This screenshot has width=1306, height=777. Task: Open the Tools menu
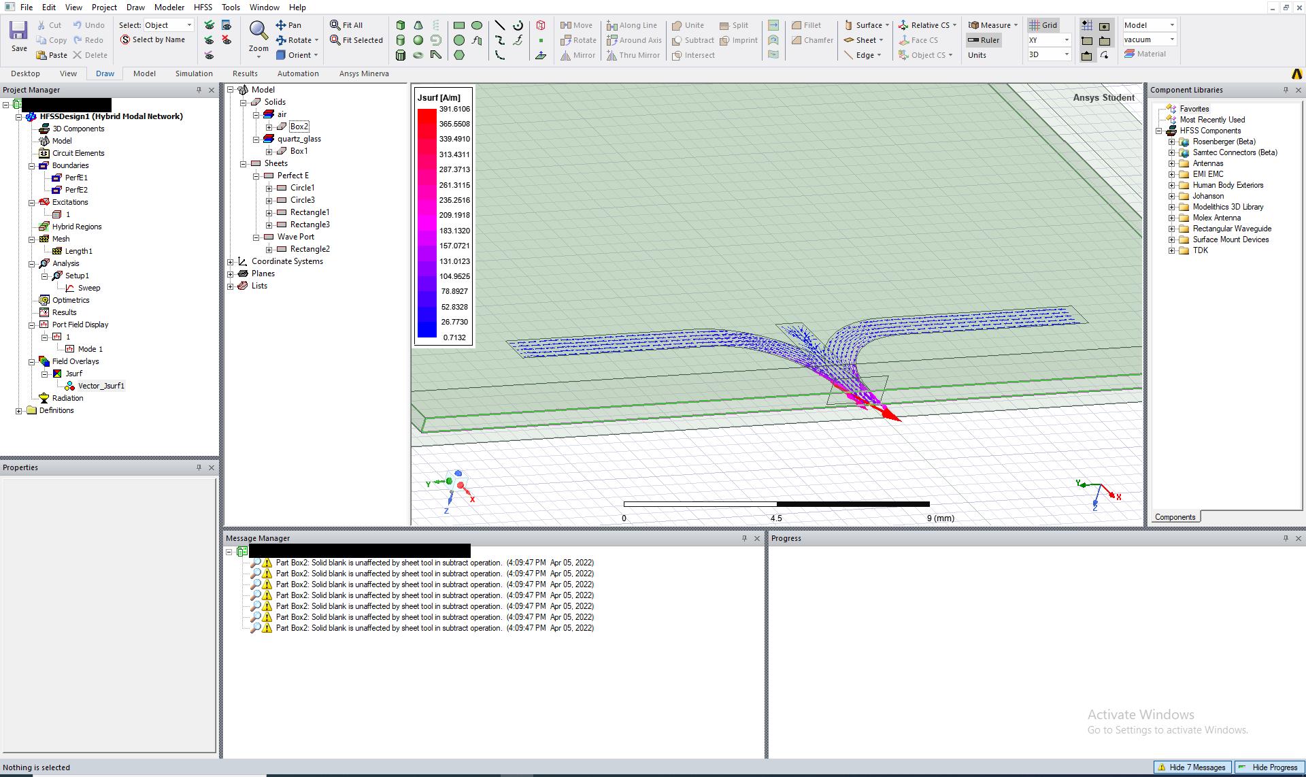pyautogui.click(x=231, y=7)
